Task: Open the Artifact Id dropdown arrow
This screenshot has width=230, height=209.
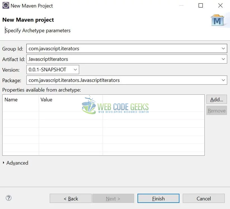Action: (223, 59)
